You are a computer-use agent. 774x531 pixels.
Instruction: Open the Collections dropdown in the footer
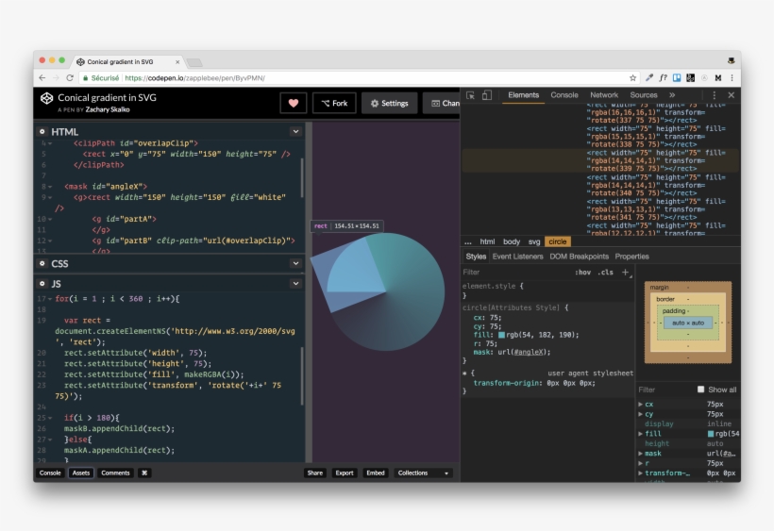[x=422, y=473]
